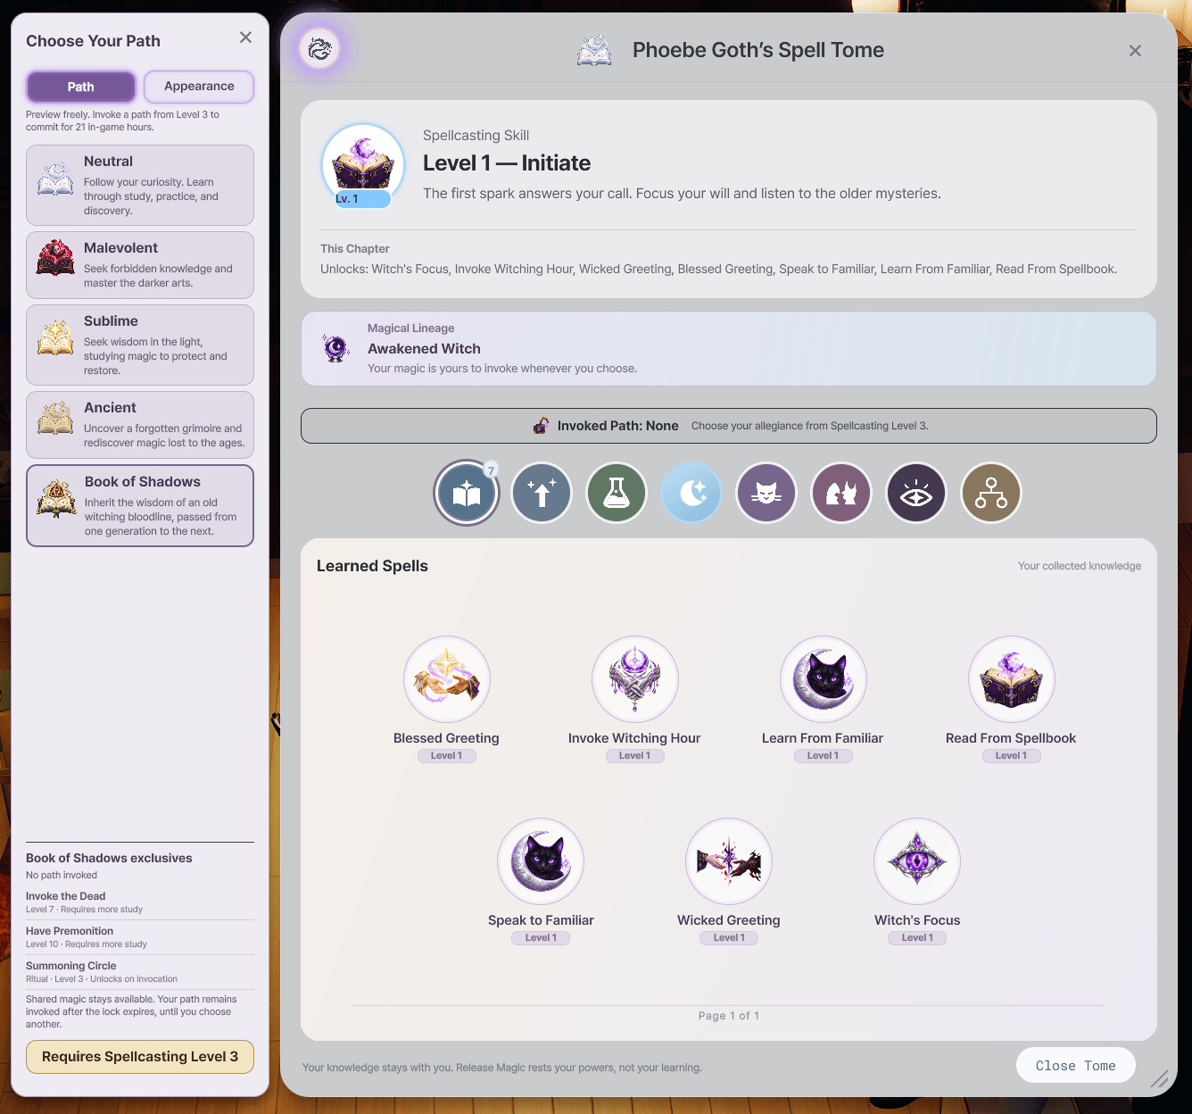Select the Witch's Focus spell icon
Viewport: 1192px width, 1114px height.
[x=917, y=861]
